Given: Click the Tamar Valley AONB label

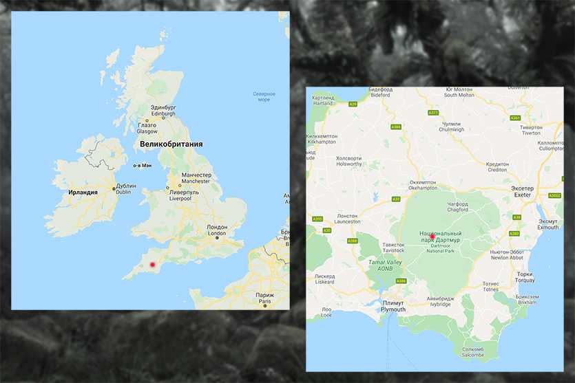Looking at the screenshot, I should [385, 265].
